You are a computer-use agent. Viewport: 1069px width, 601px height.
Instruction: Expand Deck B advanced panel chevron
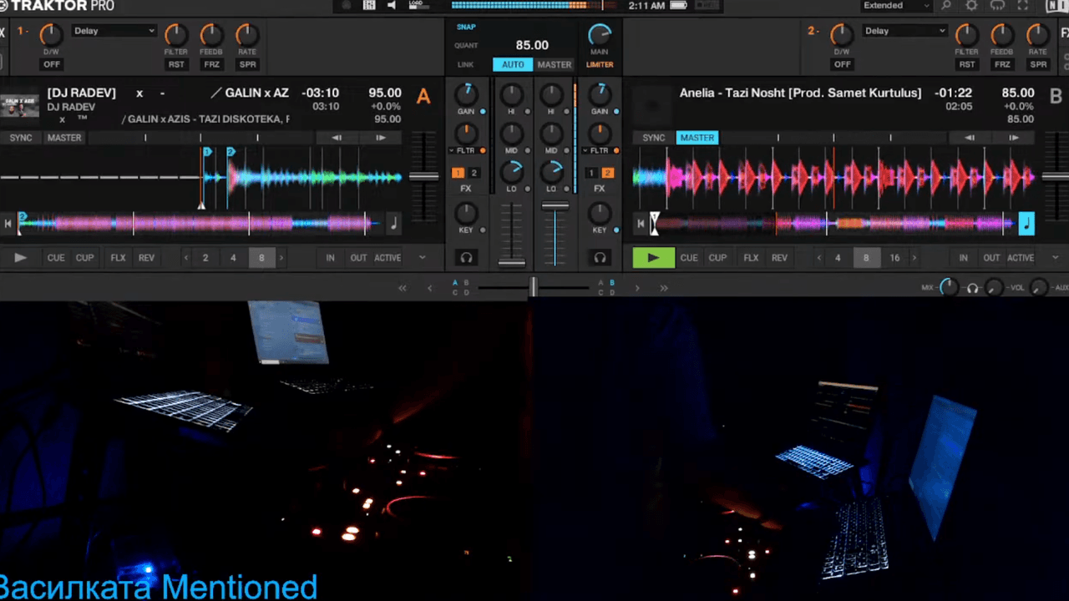(1056, 258)
